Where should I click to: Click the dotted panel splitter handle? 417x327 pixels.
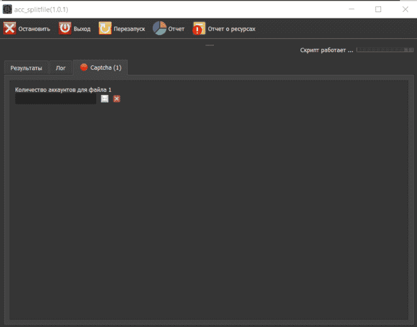[209, 45]
